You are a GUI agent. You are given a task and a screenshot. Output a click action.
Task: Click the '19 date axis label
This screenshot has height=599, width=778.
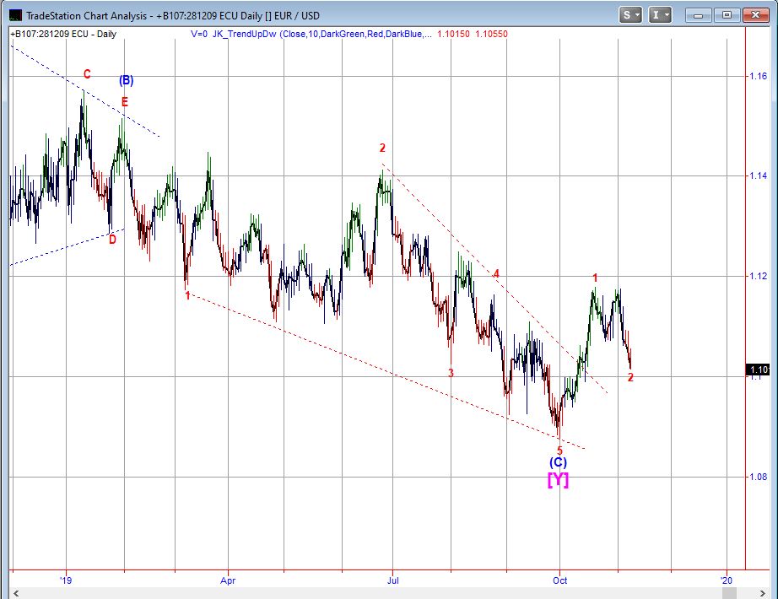66,580
